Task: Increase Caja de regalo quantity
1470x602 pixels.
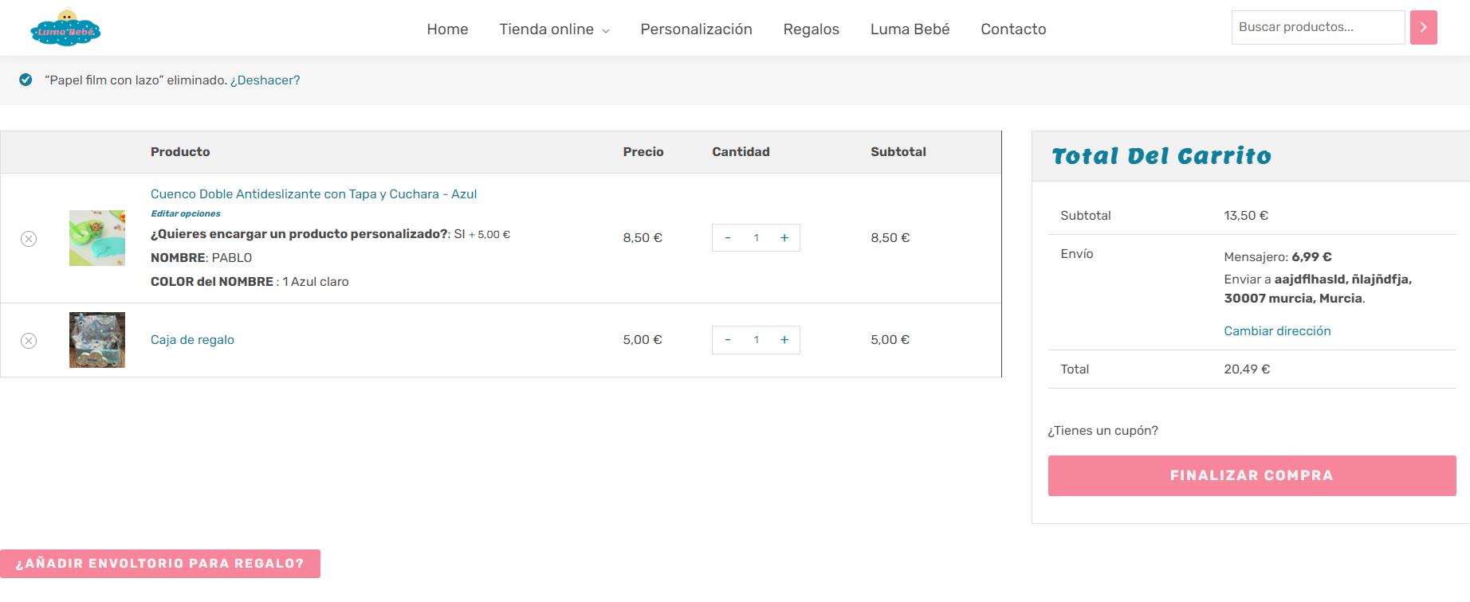Action: pyautogui.click(x=784, y=340)
